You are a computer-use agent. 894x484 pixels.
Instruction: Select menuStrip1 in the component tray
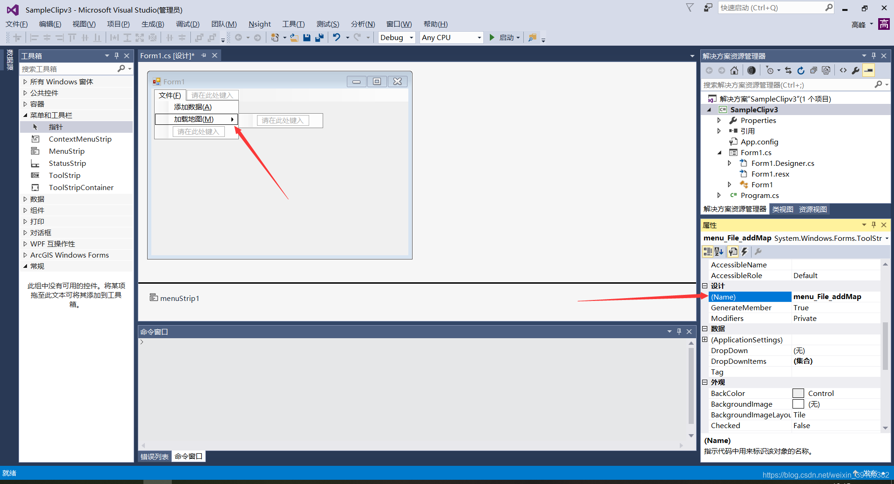(175, 298)
